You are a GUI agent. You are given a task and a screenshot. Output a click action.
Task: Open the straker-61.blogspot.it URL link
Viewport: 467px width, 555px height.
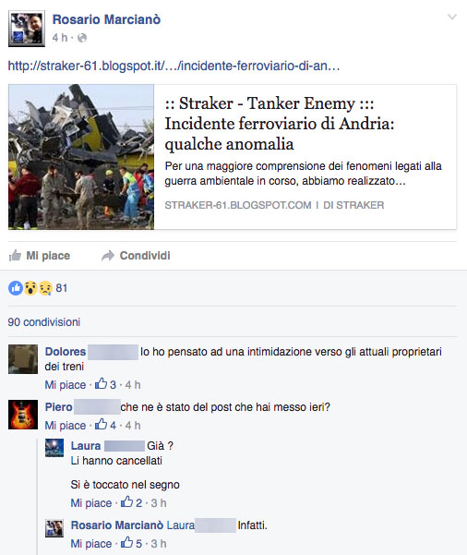174,66
